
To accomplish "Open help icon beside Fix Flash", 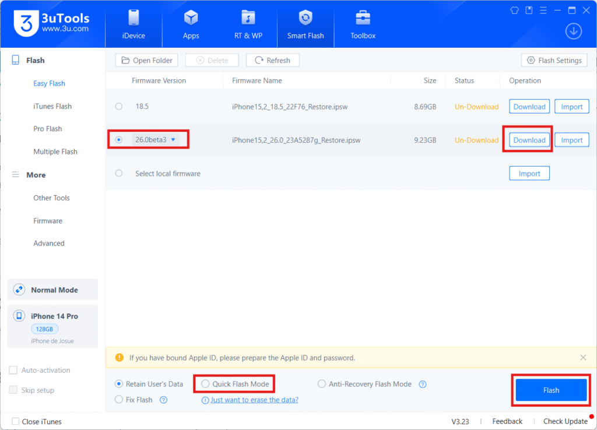I will 163,400.
